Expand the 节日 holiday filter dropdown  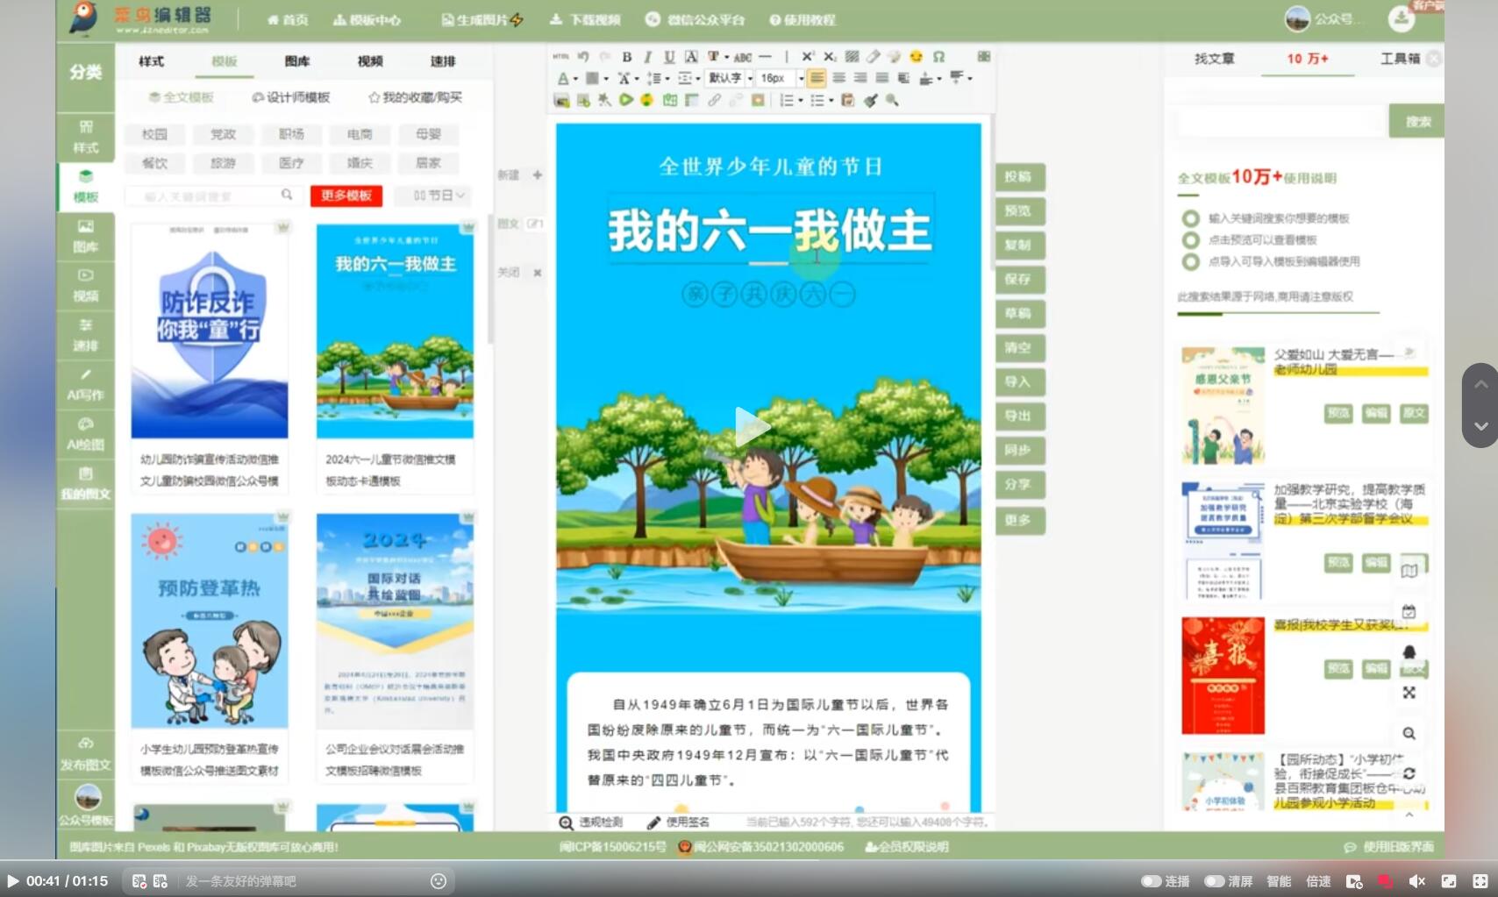(440, 195)
